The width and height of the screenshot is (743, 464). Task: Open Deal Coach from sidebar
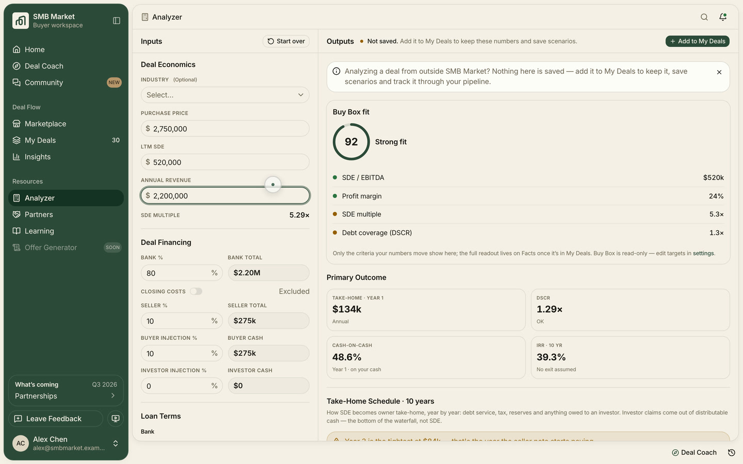pos(66,66)
